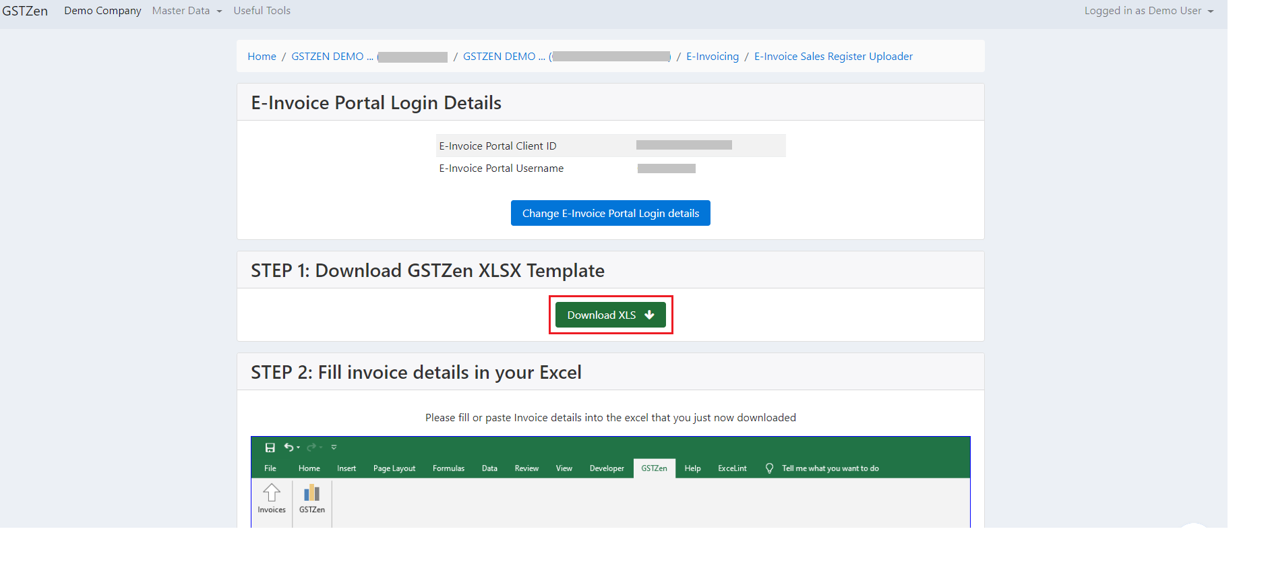Click the redo icon in Excel image
Screen dimensions: 1270x585
point(311,448)
